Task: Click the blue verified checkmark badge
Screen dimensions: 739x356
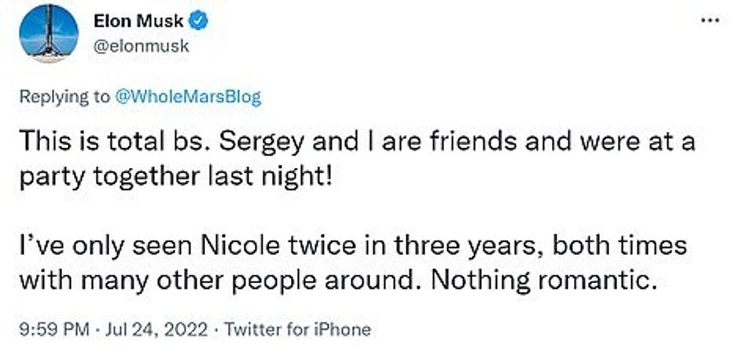Action: tap(199, 23)
